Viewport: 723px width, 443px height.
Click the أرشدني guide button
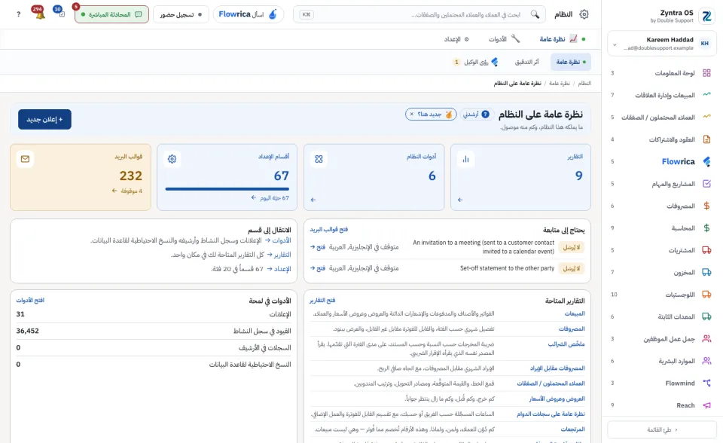coord(476,114)
